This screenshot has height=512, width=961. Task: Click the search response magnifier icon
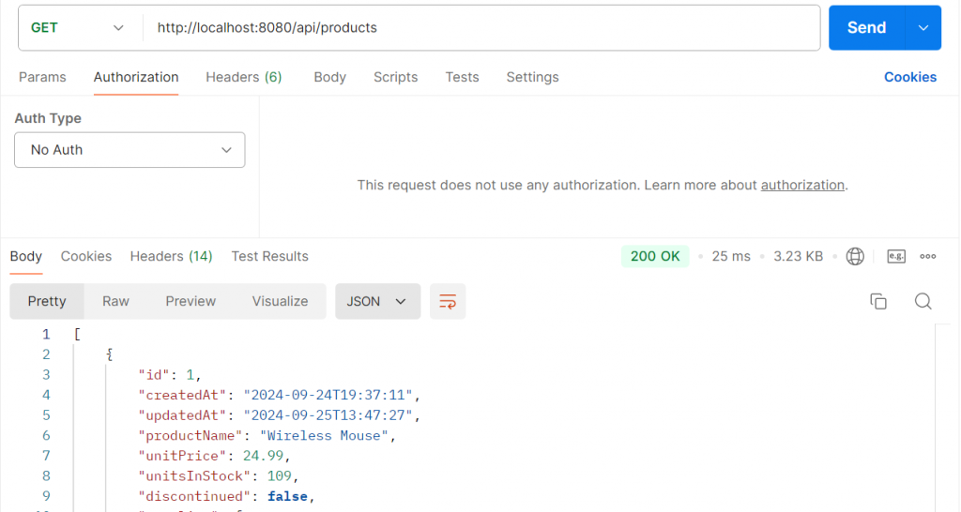tap(923, 301)
